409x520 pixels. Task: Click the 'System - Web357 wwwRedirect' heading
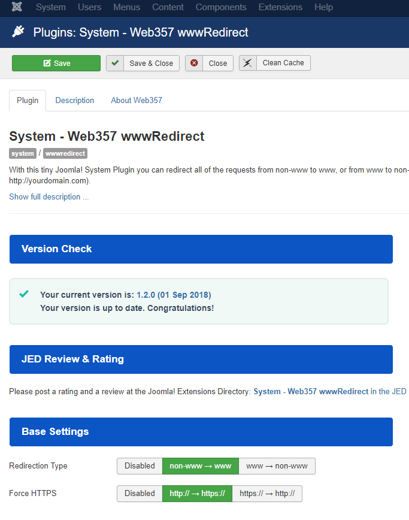107,137
